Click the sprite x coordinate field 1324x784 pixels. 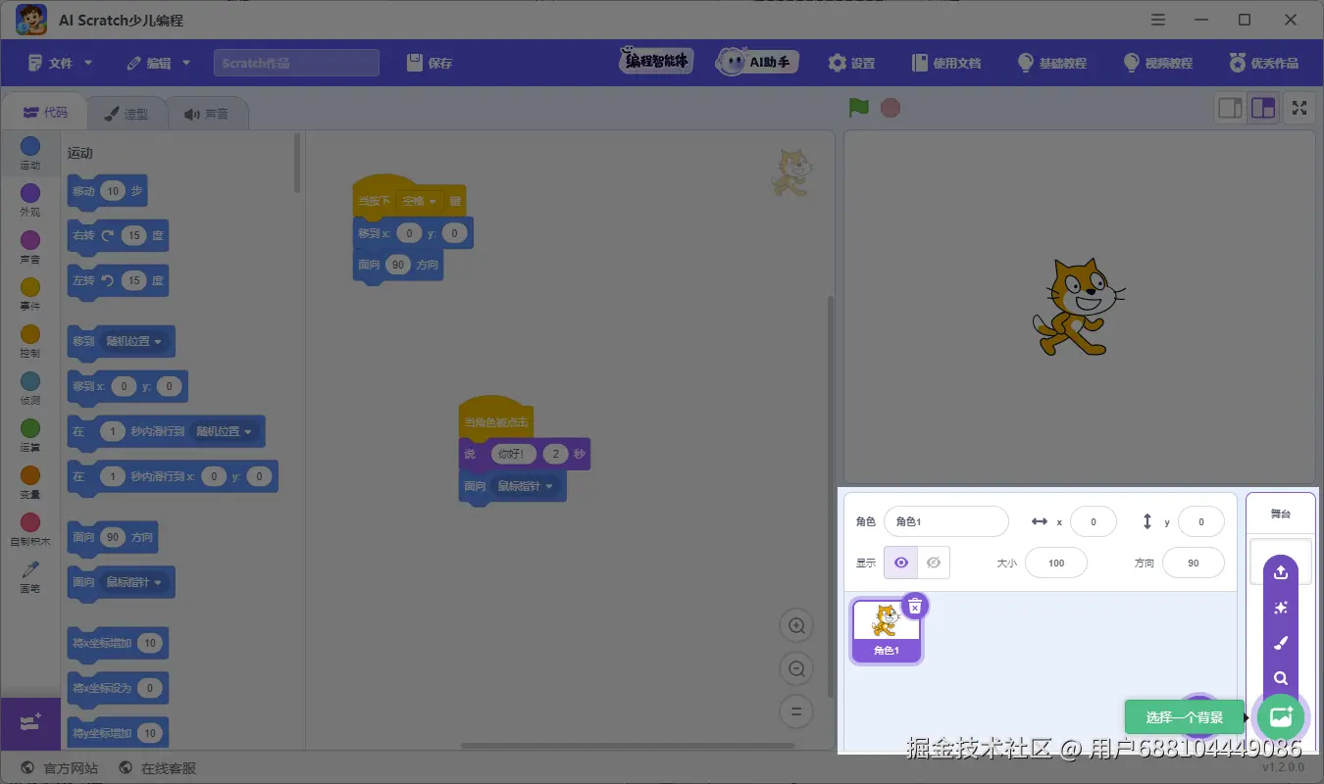coord(1093,521)
